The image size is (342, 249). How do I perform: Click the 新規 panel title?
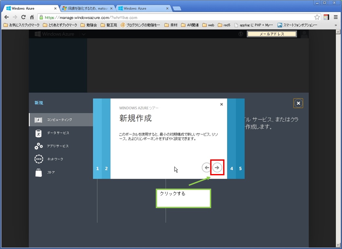39,103
